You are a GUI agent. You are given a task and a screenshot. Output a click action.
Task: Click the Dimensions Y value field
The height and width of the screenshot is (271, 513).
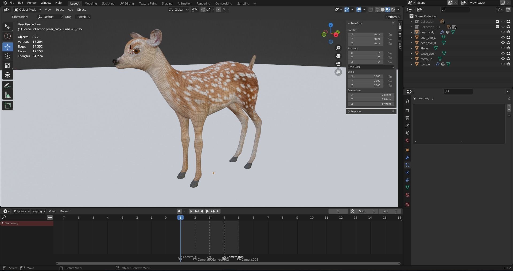pos(371,99)
